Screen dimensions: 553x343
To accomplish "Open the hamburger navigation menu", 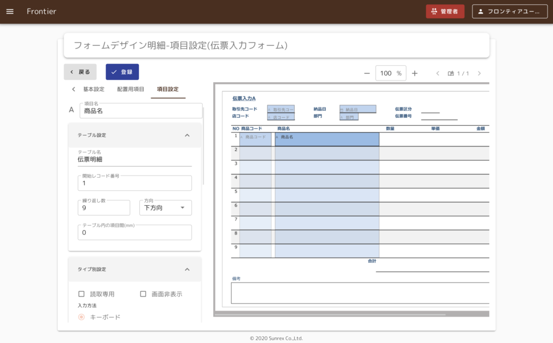I will [10, 11].
